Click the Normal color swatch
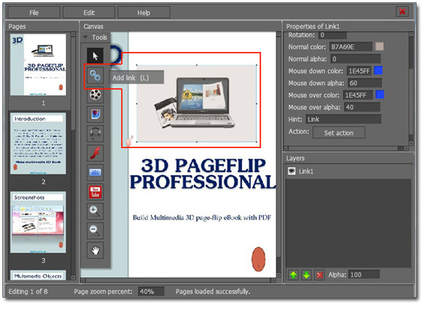Viewport: 428px width, 309px height. point(379,47)
